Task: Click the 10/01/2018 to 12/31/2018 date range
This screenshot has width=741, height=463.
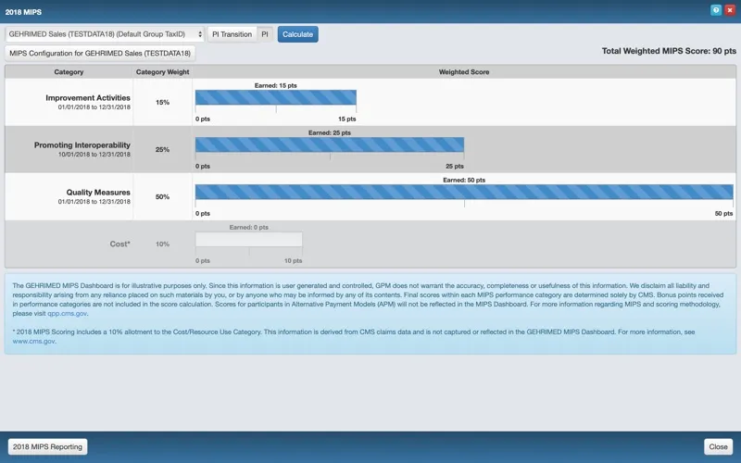Action: [94, 155]
